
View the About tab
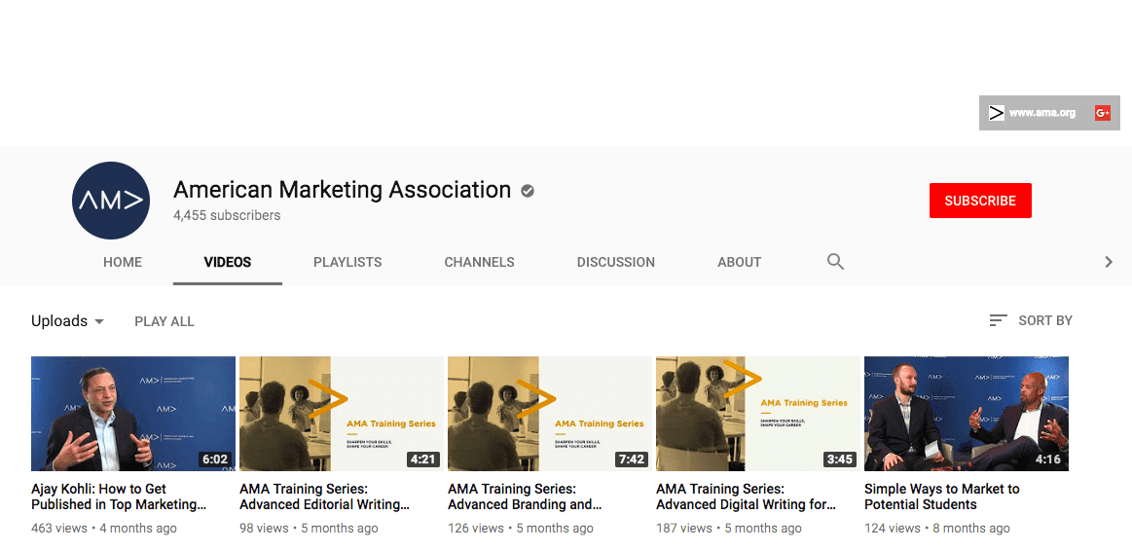740,262
